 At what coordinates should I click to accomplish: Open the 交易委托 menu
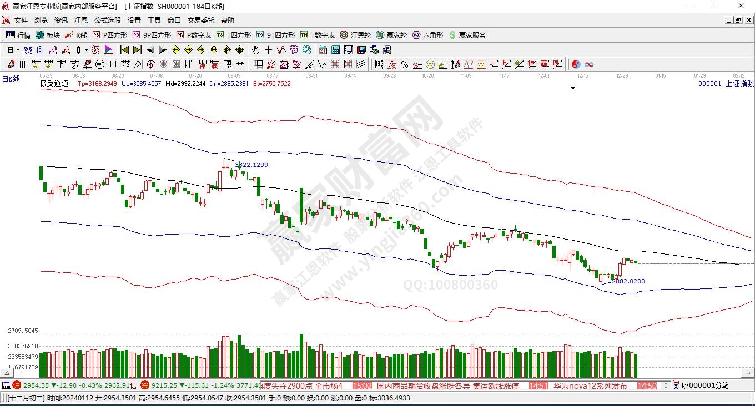[x=200, y=21]
